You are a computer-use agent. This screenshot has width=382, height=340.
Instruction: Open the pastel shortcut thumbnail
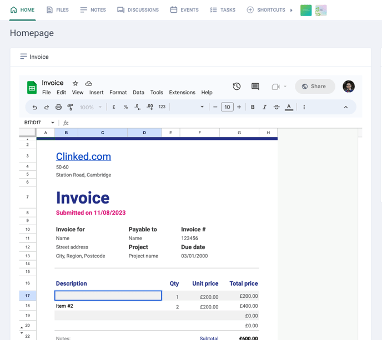[321, 11]
